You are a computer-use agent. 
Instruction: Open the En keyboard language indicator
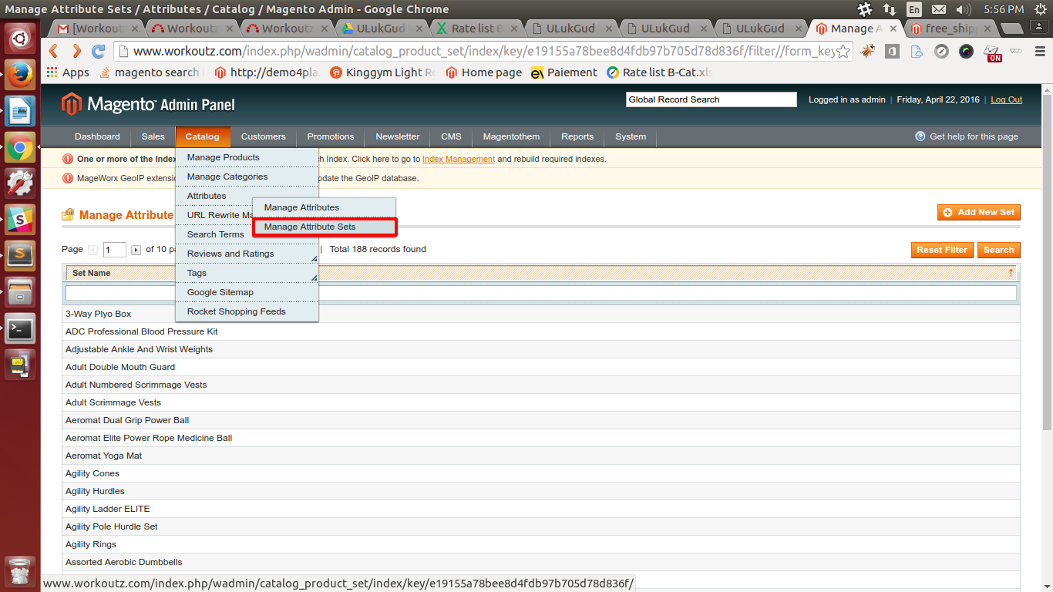[913, 9]
